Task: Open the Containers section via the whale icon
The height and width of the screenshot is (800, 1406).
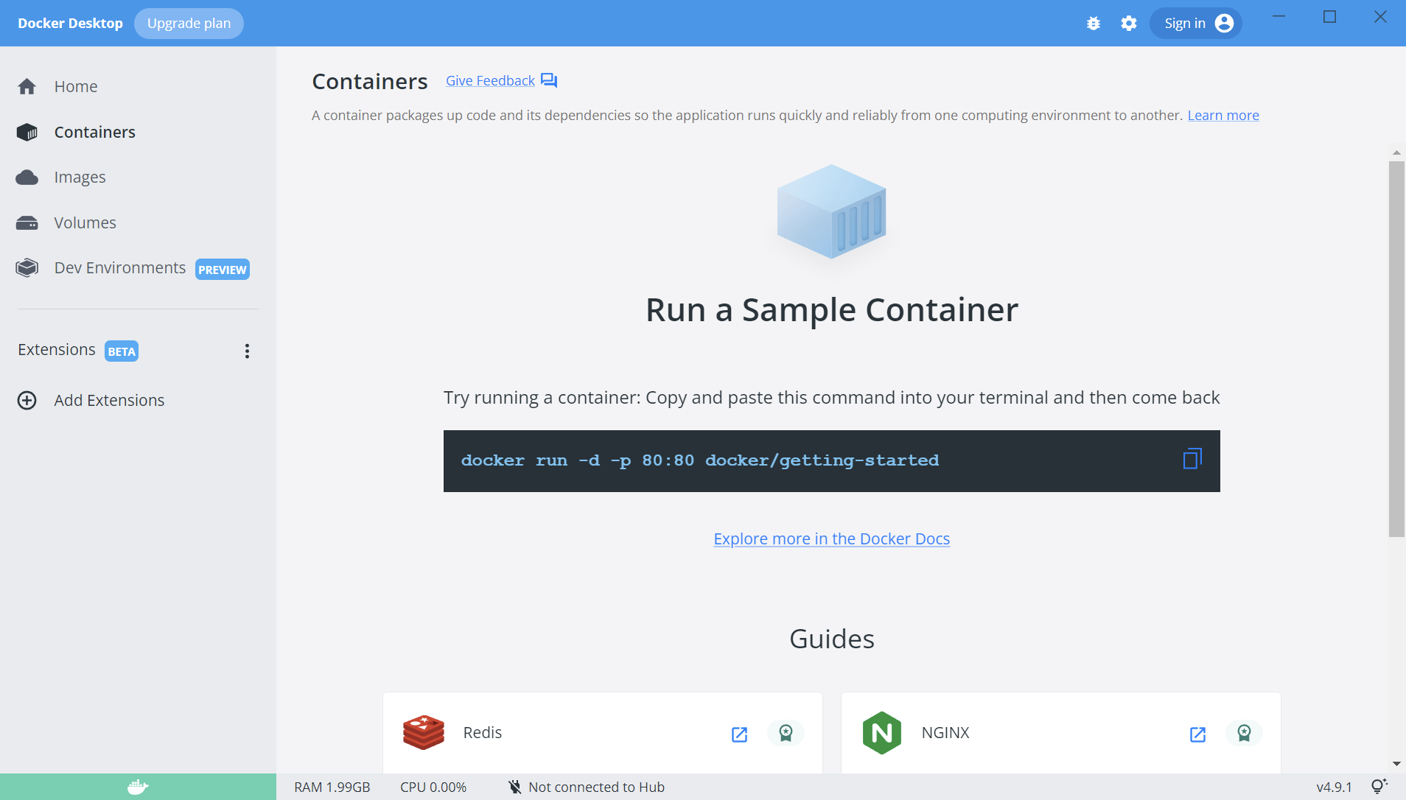Action: 27,132
